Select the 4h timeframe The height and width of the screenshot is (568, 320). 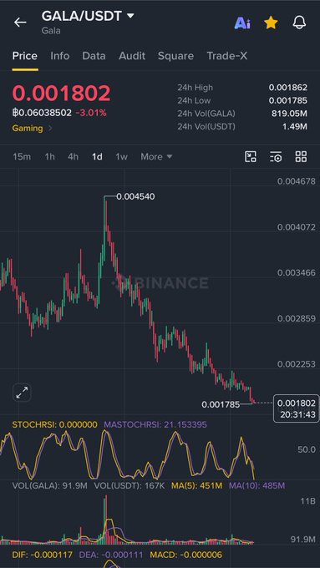tap(73, 157)
